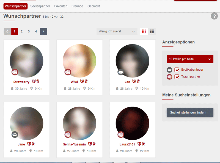Click 'Sucheinstellungen ändern' button
Viewport: 220px width, 163px height.
(x=190, y=112)
